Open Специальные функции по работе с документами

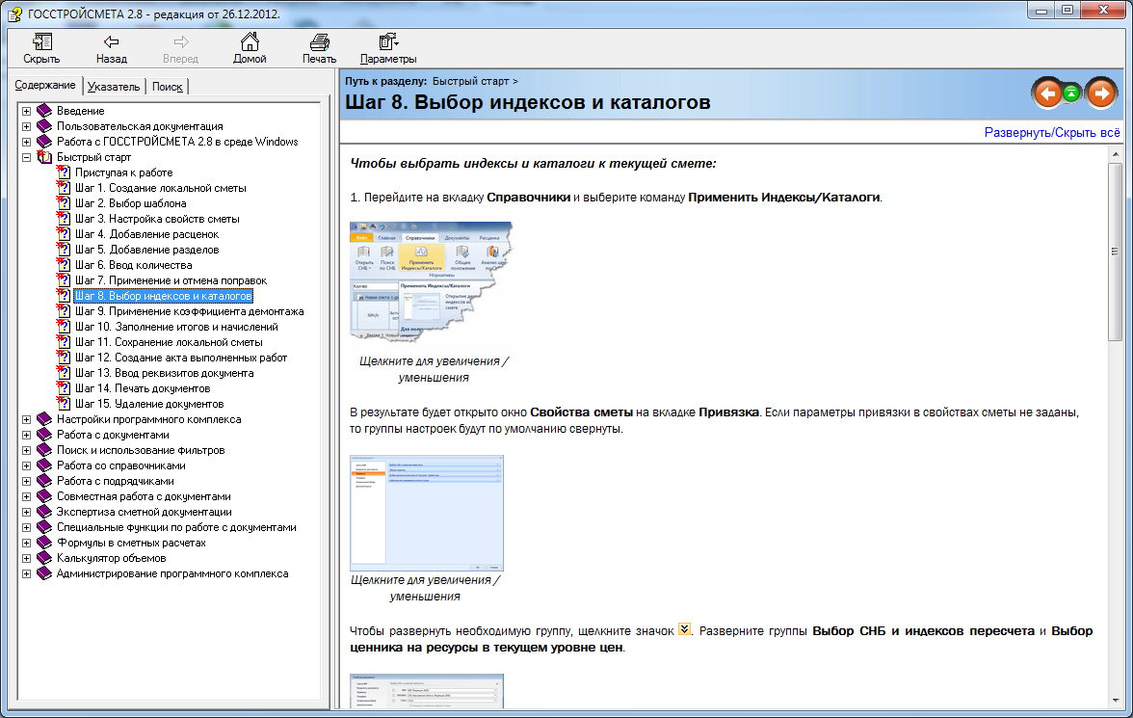(177, 527)
